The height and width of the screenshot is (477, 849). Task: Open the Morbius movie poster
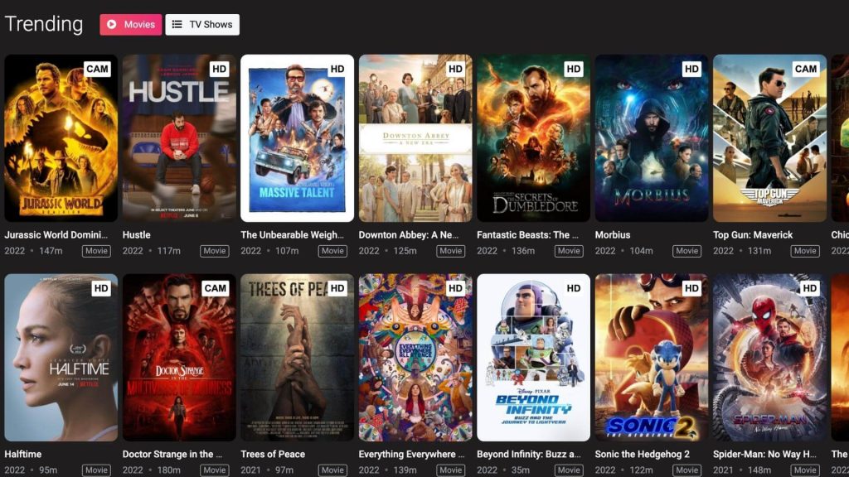(652, 138)
